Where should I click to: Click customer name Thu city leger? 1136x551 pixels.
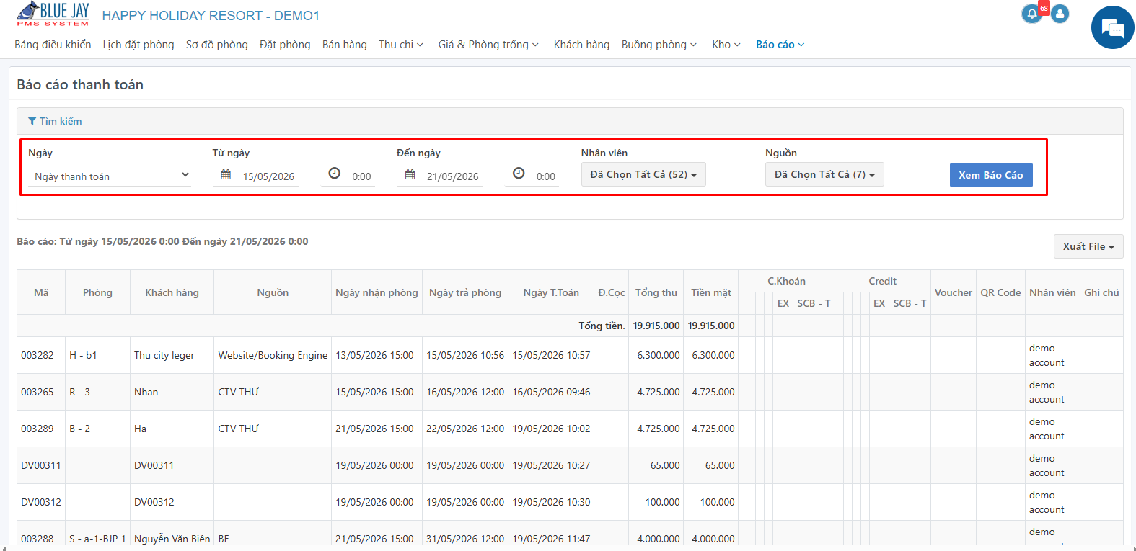tap(164, 355)
